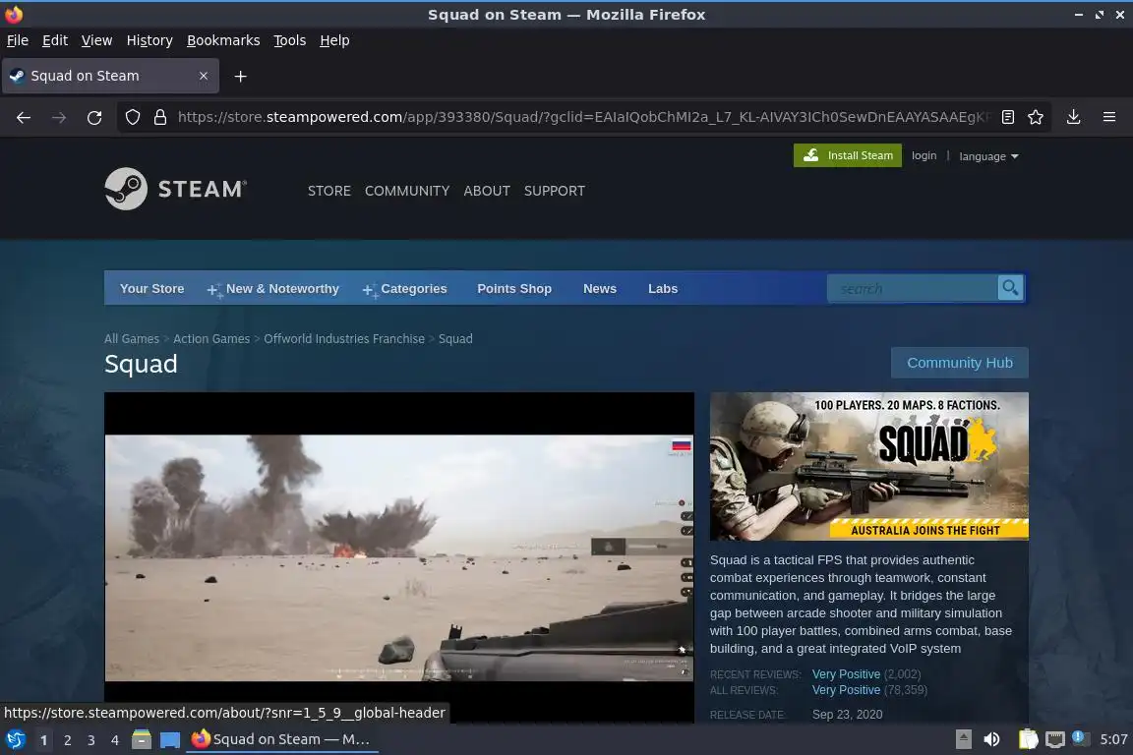
Task: Click the Steam logo
Action: click(x=176, y=189)
